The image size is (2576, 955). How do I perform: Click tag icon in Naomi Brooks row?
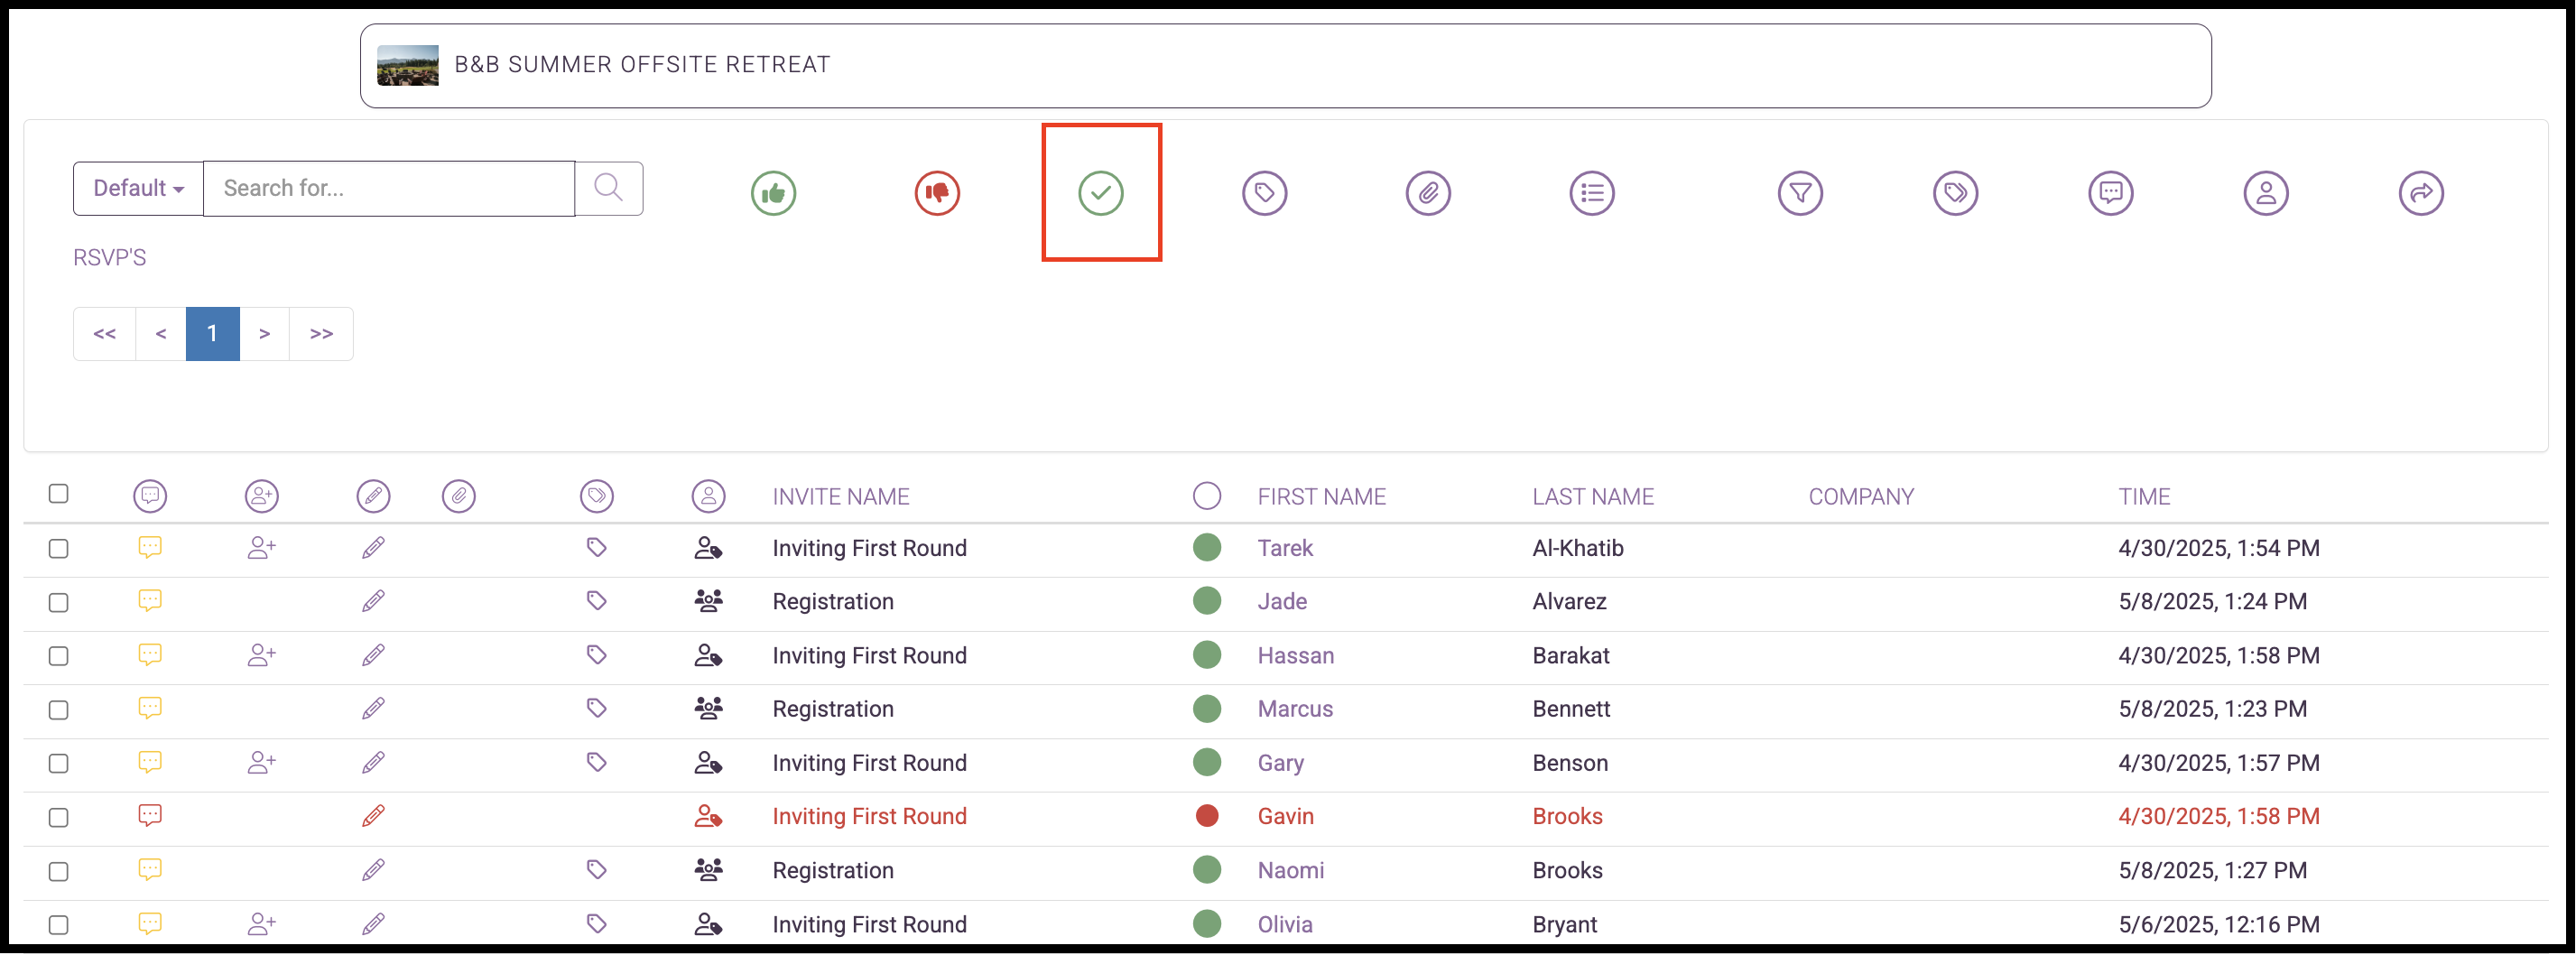[x=596, y=870]
